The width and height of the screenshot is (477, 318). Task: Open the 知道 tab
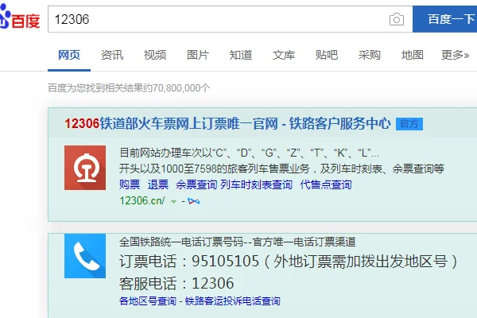(241, 55)
